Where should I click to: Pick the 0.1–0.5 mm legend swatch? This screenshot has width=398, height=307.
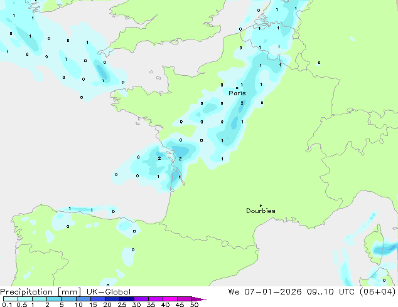click(x=11, y=299)
